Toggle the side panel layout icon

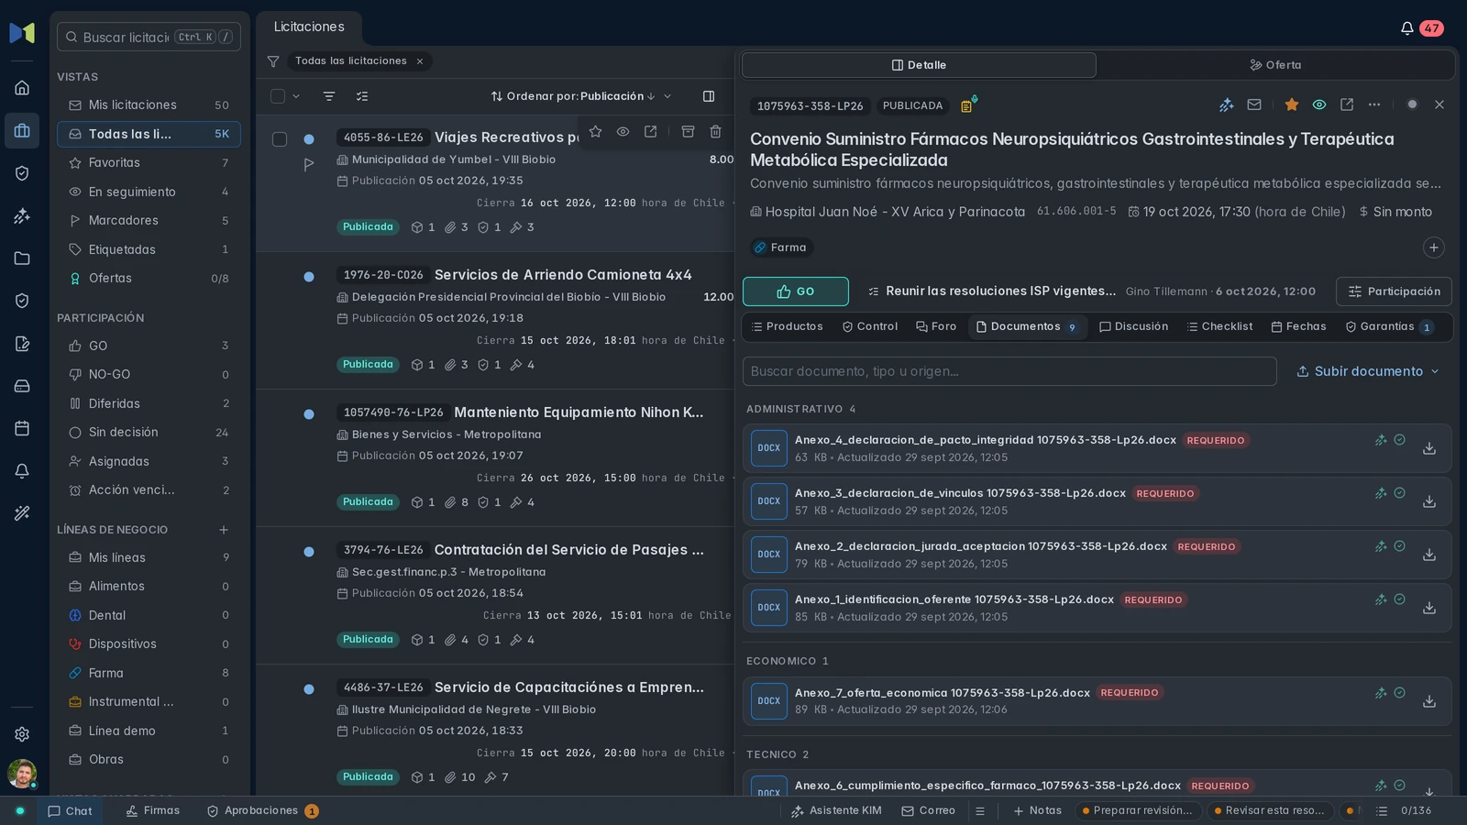coord(709,96)
